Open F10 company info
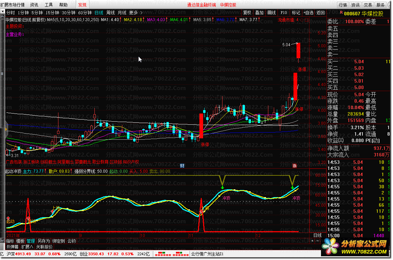Screen dimensions: 393x260 (284, 13)
